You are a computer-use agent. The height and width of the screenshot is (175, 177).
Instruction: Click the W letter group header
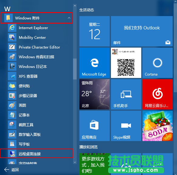point(7,9)
